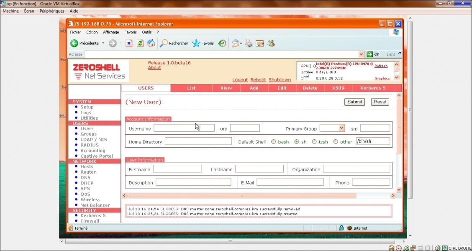Open the VirtualBox Périphériques menu
The width and height of the screenshot is (472, 251).
pyautogui.click(x=52, y=11)
